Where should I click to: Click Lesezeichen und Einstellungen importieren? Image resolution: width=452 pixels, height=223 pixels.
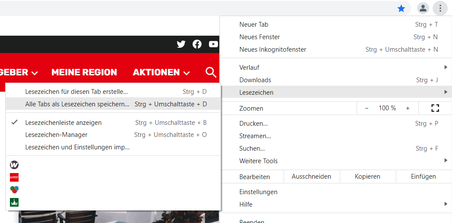click(x=114, y=147)
